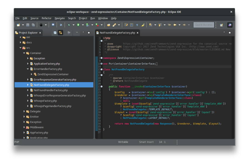
Task: Collapse All folders in Project Explorer
Action: [55, 32]
